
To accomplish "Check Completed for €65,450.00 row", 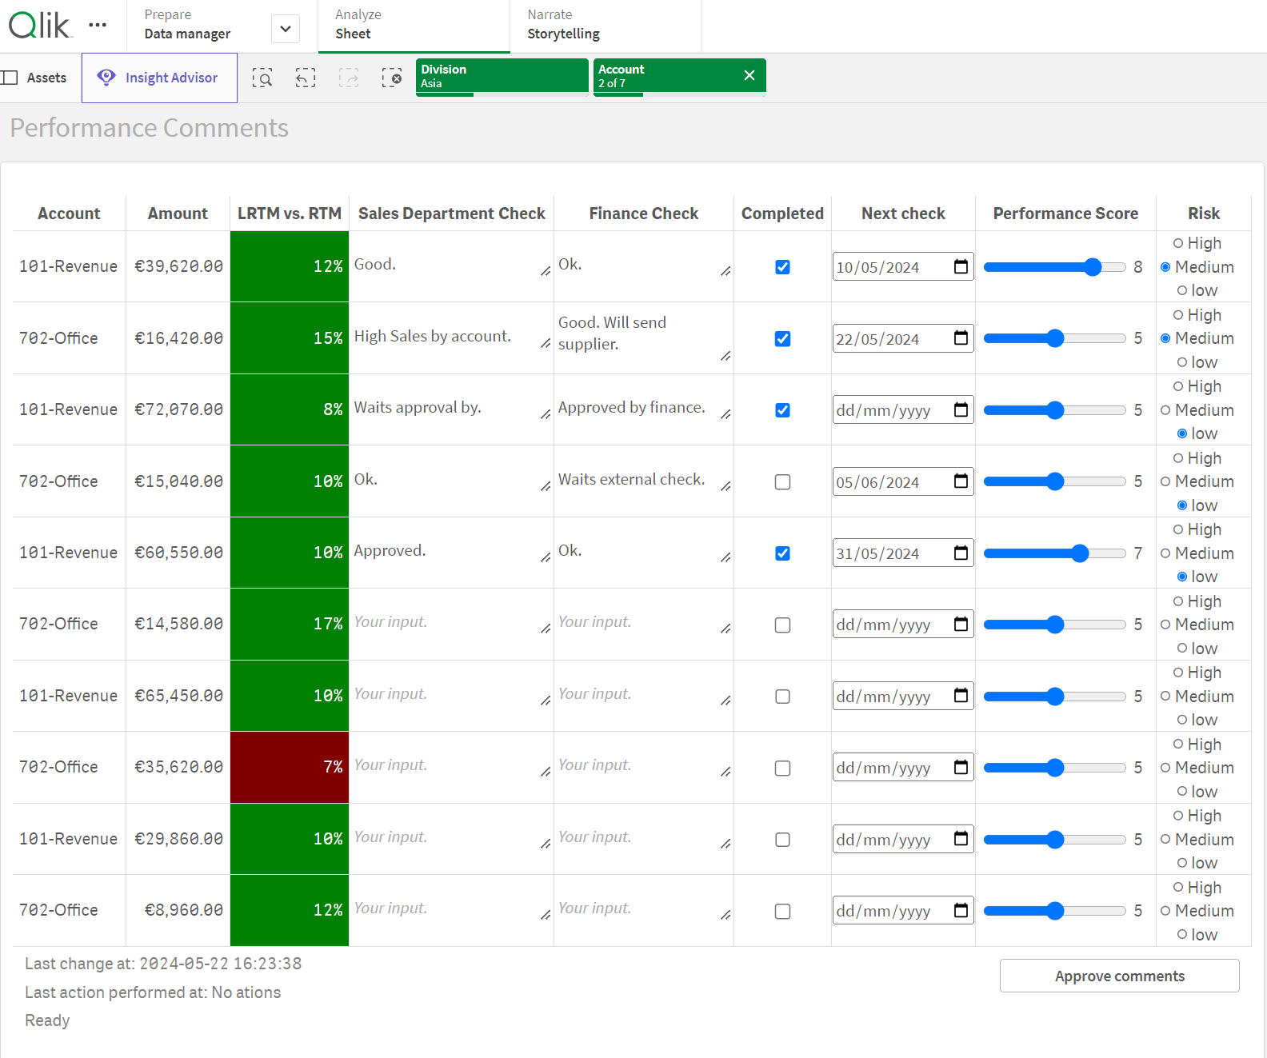I will 783,697.
